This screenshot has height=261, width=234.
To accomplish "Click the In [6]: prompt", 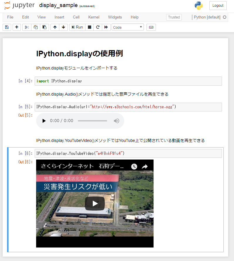I will 25,153.
